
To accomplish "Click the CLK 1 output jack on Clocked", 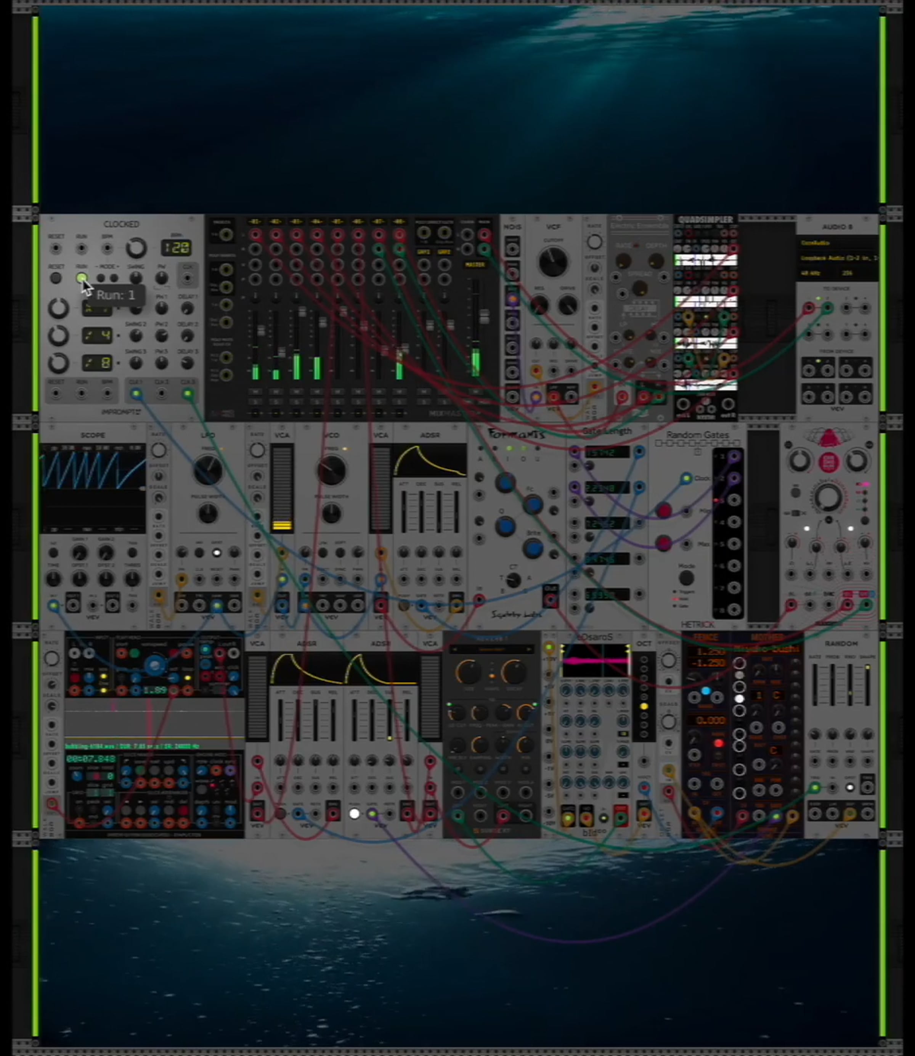I will pyautogui.click(x=136, y=394).
